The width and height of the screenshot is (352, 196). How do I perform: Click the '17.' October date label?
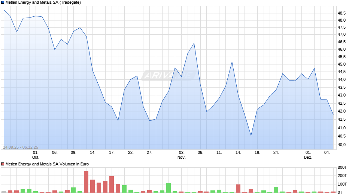tap(112, 153)
